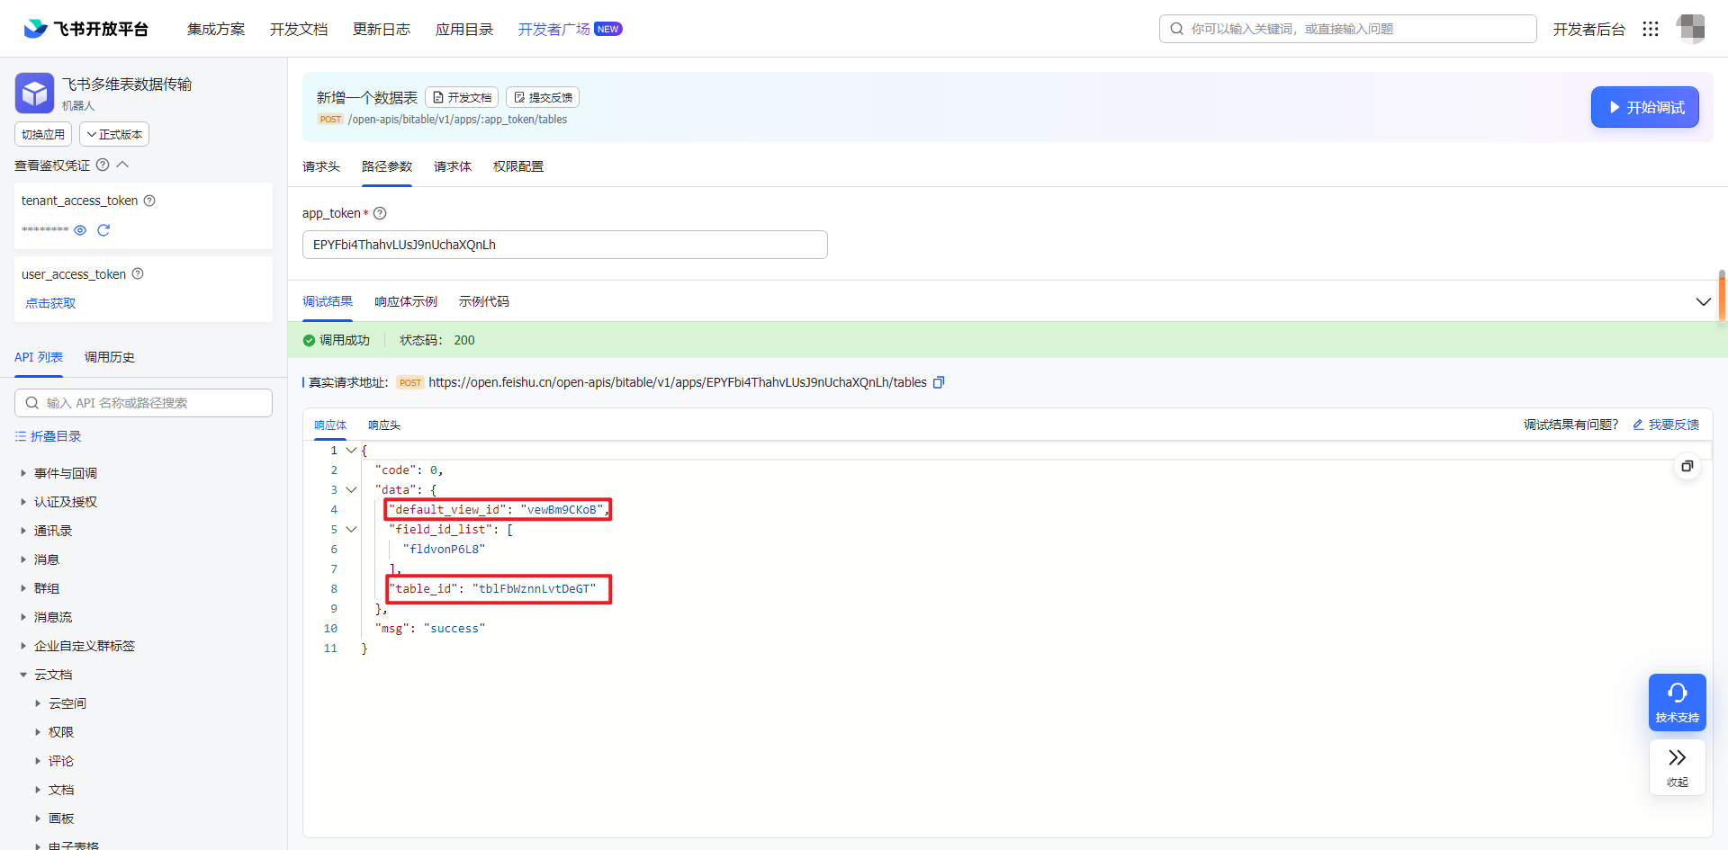Click the 我要反馈 link
The width and height of the screenshot is (1728, 850).
point(1666,425)
